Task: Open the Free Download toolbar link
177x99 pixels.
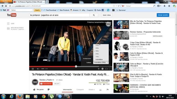Action: coord(50,10)
